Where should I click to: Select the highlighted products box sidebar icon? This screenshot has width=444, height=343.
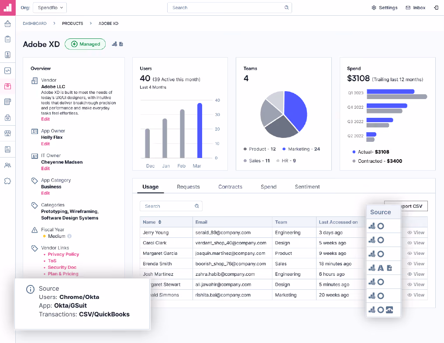8,86
